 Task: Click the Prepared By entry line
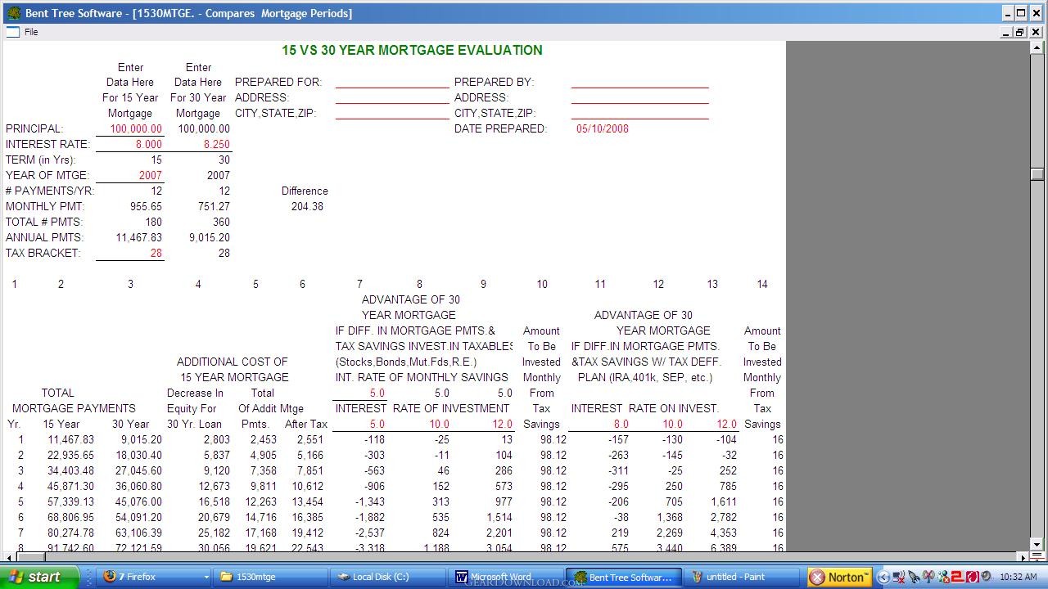639,82
